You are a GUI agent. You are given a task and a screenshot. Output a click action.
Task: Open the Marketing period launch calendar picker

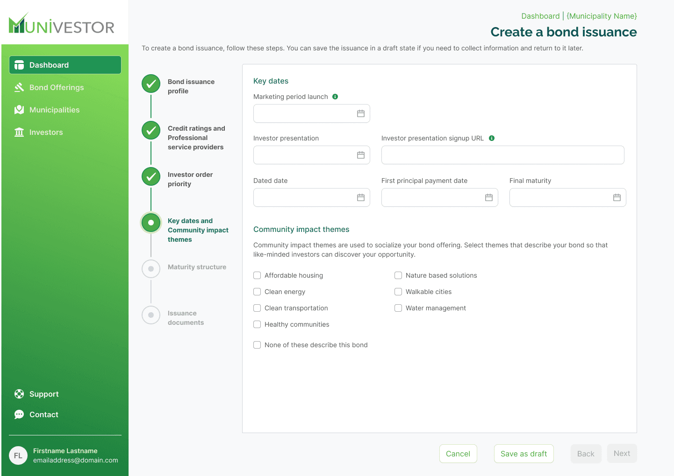tap(361, 113)
